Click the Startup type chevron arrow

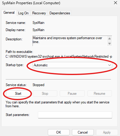coord(110,65)
